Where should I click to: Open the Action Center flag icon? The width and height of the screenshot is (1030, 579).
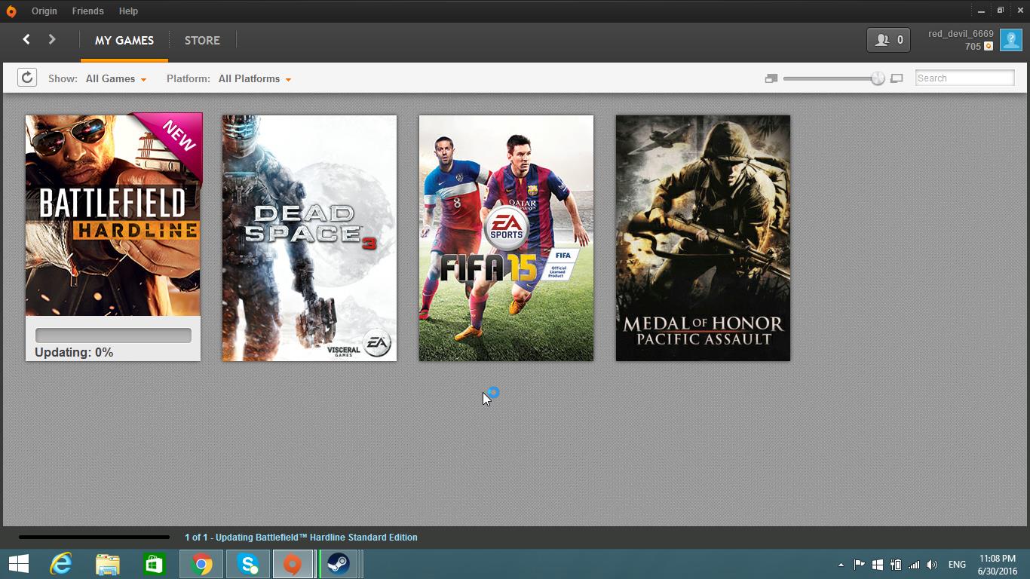(x=859, y=565)
